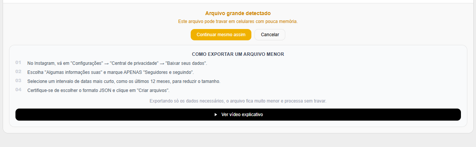Click the 'COMO EXPORTAR UM ARQUIVO MENOR' title
Viewport: 476px width, 147px height.
(x=238, y=54)
